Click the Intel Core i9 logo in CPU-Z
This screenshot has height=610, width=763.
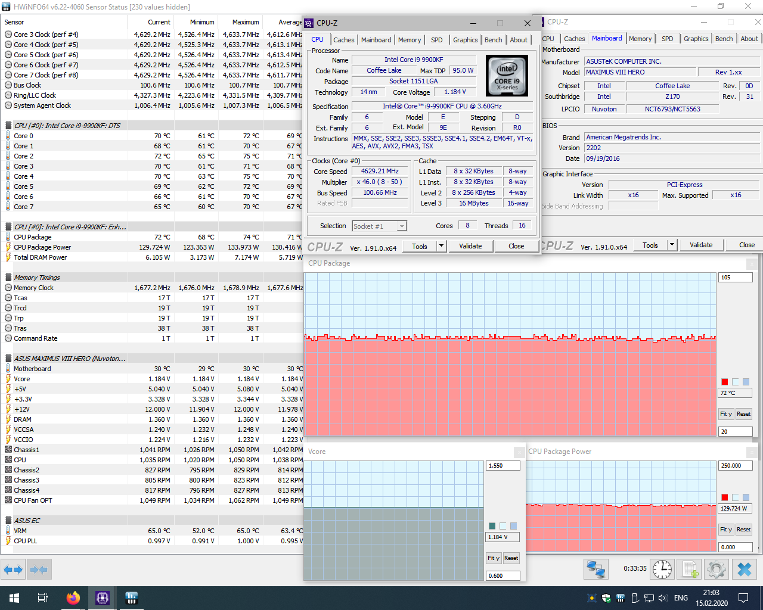507,76
